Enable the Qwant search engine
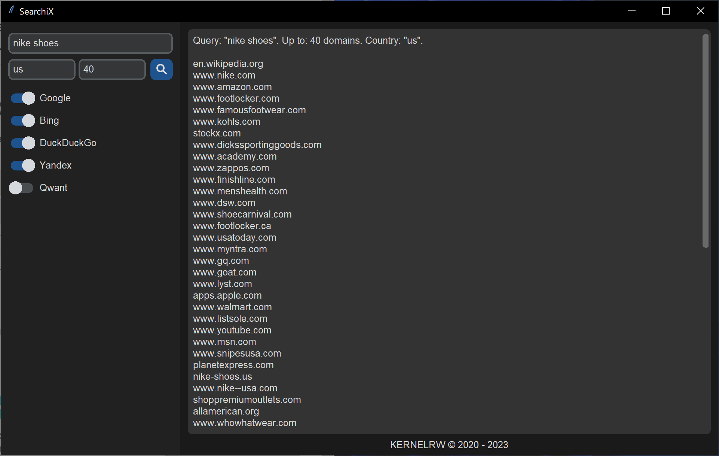719x456 pixels. pos(21,188)
